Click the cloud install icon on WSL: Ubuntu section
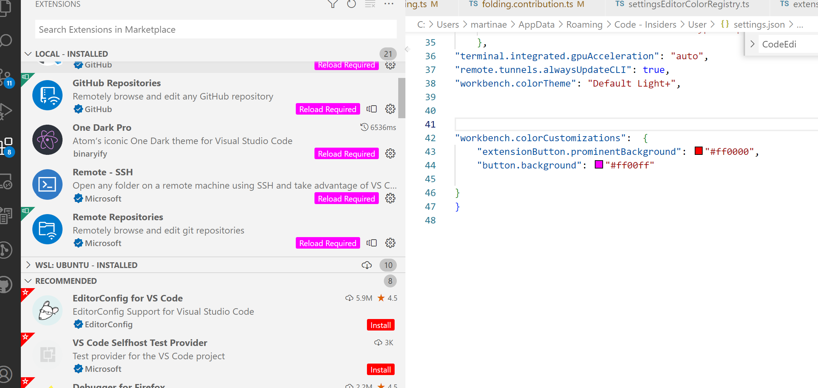Viewport: 818px width, 388px height. (x=367, y=265)
